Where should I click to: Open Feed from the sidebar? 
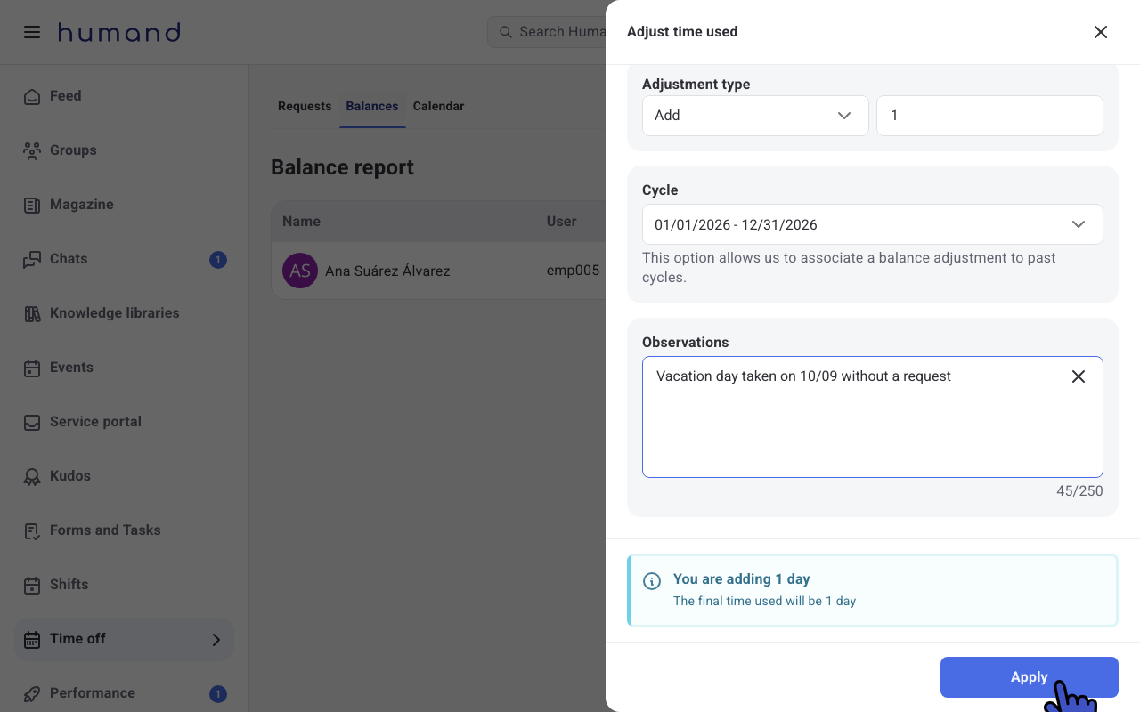click(124, 96)
